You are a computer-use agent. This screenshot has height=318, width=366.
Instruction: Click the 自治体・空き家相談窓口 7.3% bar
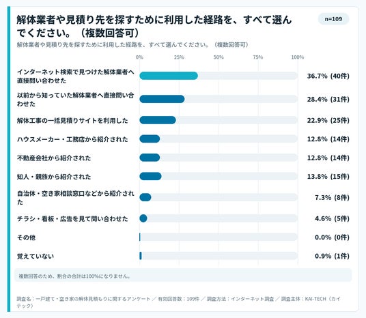pos(145,197)
